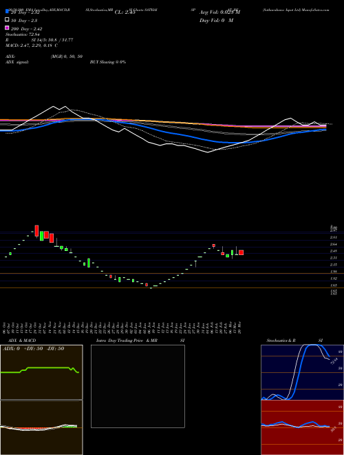
Task: Click the 'Day Vol: 0 M' label
Action: (x=216, y=20)
